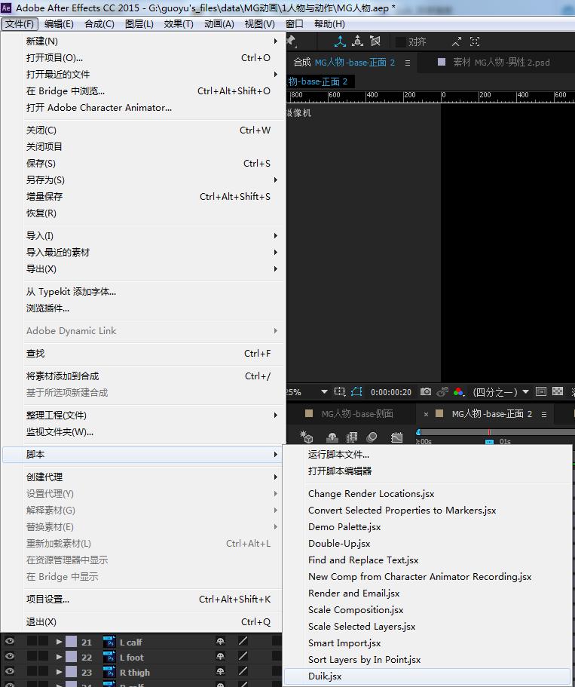Viewport: 575px width, 687px height.
Task: Toggle the mask and shape path visibility icon
Action: [356, 391]
